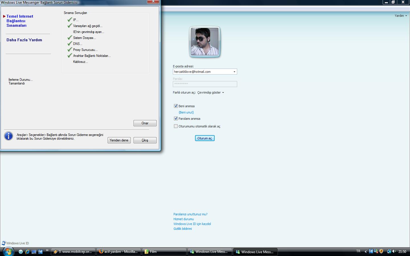Click the check mark beside Anahtar Bağlantı Noktaları

[69, 55]
